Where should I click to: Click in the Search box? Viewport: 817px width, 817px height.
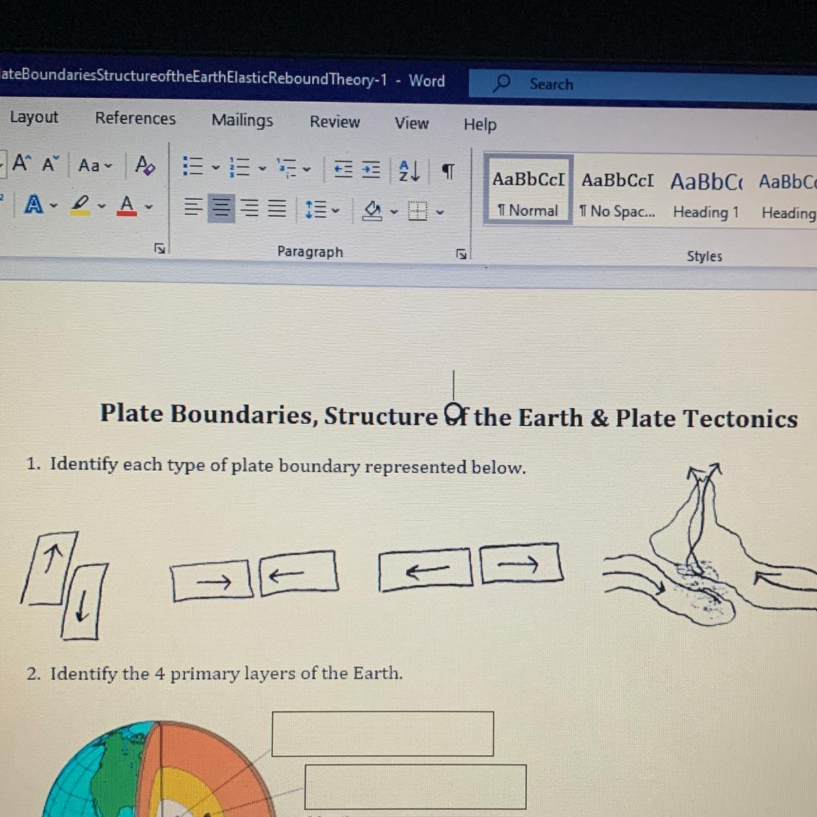pos(643,84)
